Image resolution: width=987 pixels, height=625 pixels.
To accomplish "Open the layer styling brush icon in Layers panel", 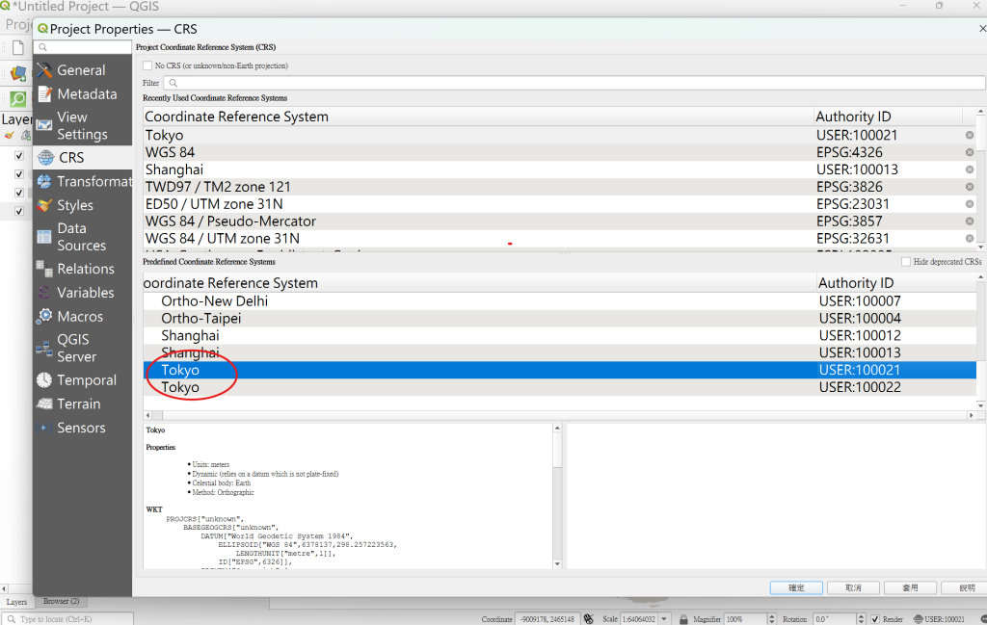I will (x=10, y=135).
